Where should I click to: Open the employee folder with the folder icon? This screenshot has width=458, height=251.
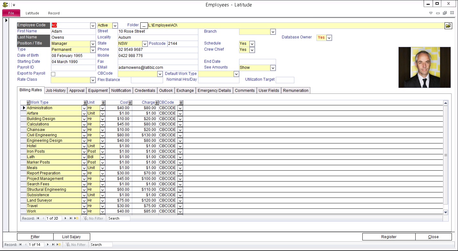coord(448,26)
